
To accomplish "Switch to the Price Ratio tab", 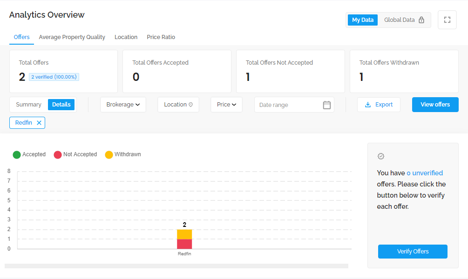I will click(x=161, y=37).
